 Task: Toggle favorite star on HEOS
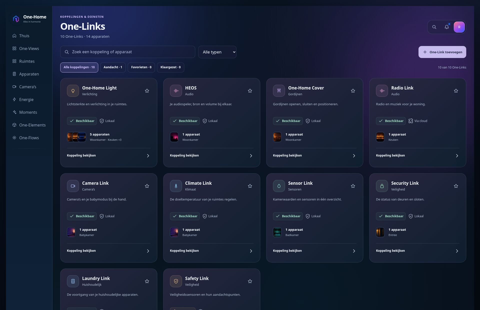point(250,91)
